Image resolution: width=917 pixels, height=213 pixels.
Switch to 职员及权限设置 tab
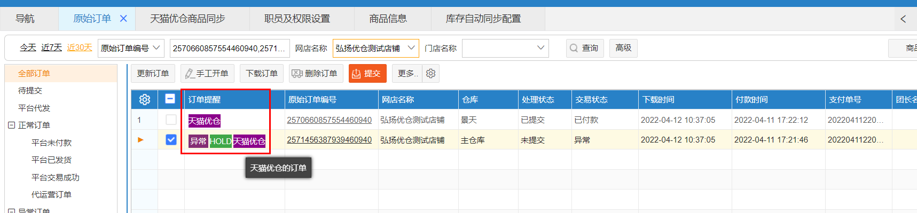coord(297,19)
